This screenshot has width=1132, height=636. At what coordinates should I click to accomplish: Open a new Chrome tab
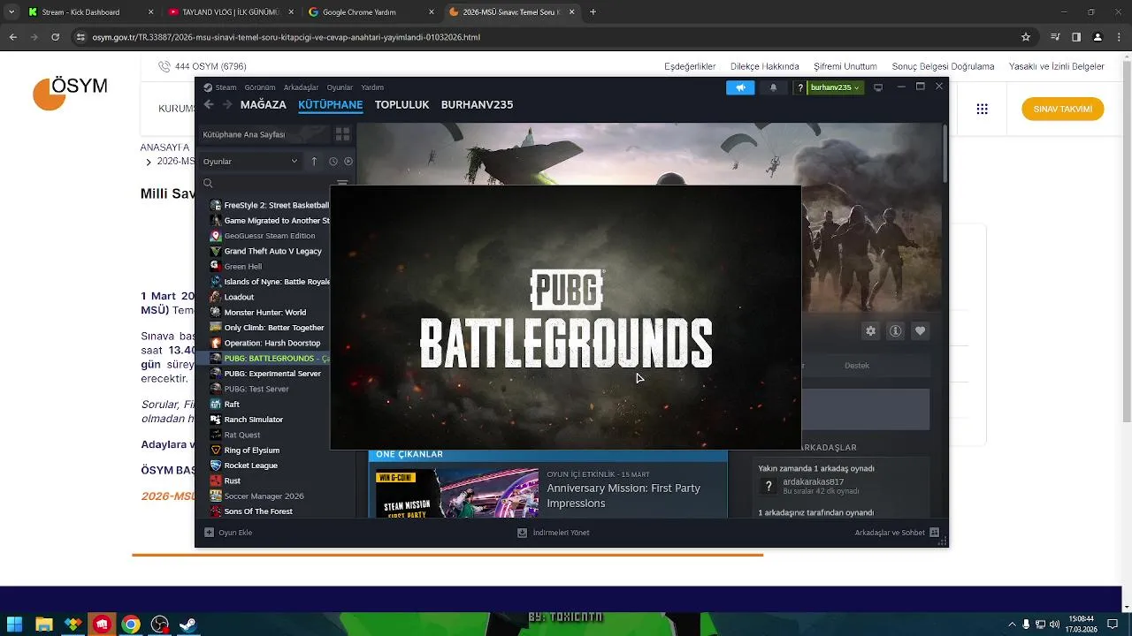tap(593, 12)
